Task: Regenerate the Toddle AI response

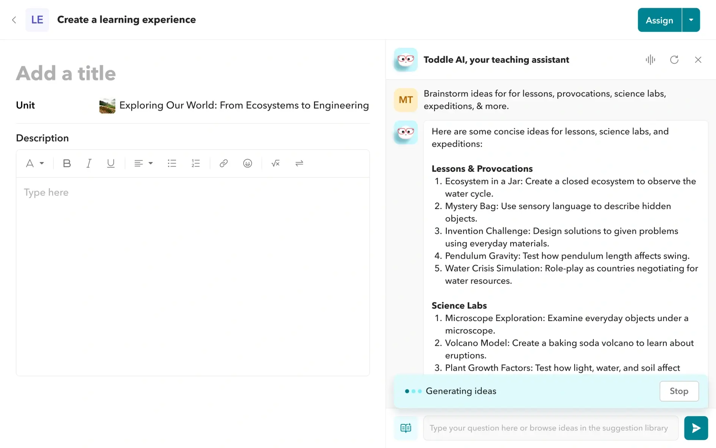Action: click(674, 60)
